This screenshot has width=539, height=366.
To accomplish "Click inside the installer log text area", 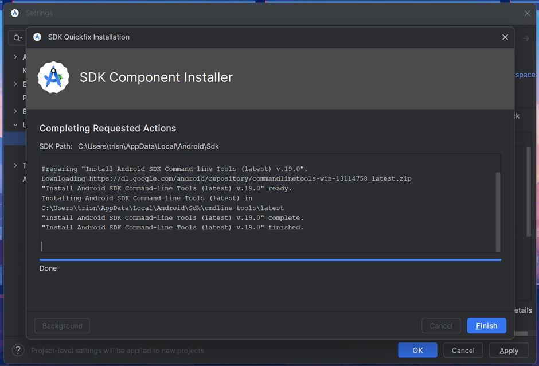I will click(270, 203).
